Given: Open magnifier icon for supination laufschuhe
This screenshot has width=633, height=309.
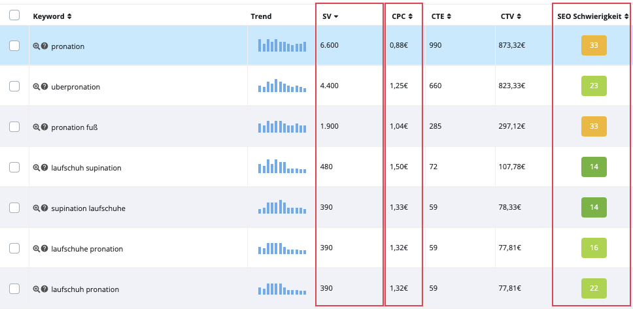Looking at the screenshot, I should pos(37,208).
